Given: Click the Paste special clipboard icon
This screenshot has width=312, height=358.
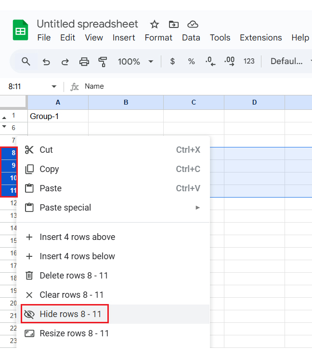Looking at the screenshot, I should [x=29, y=208].
